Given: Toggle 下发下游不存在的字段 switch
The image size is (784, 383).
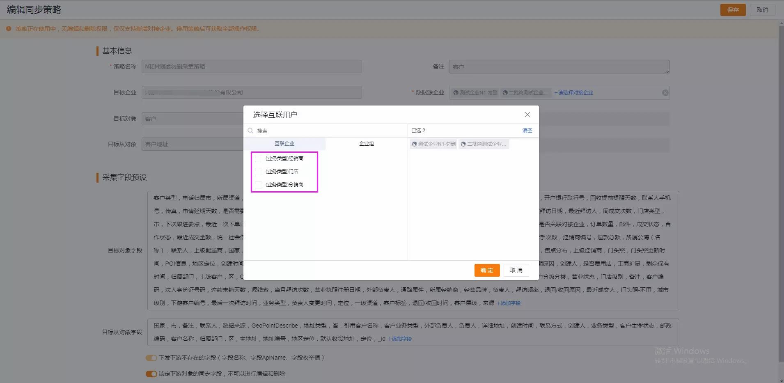Looking at the screenshot, I should tap(151, 358).
